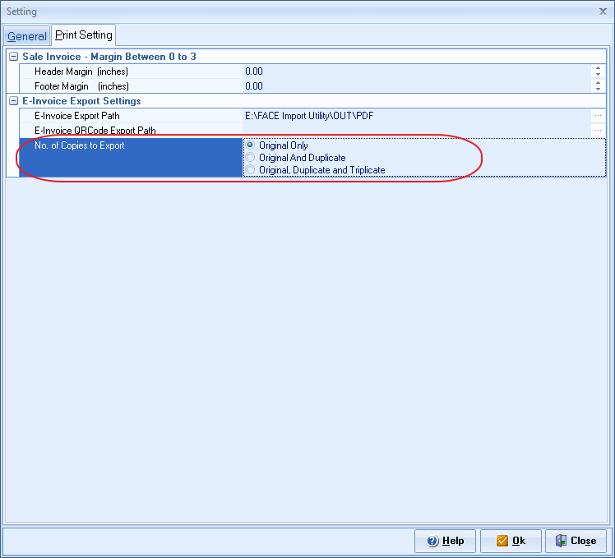Click the Ok button's checkmark icon
615x558 pixels.
click(x=502, y=541)
